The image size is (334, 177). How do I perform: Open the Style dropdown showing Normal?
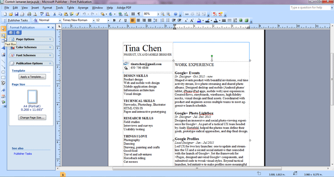60,20
